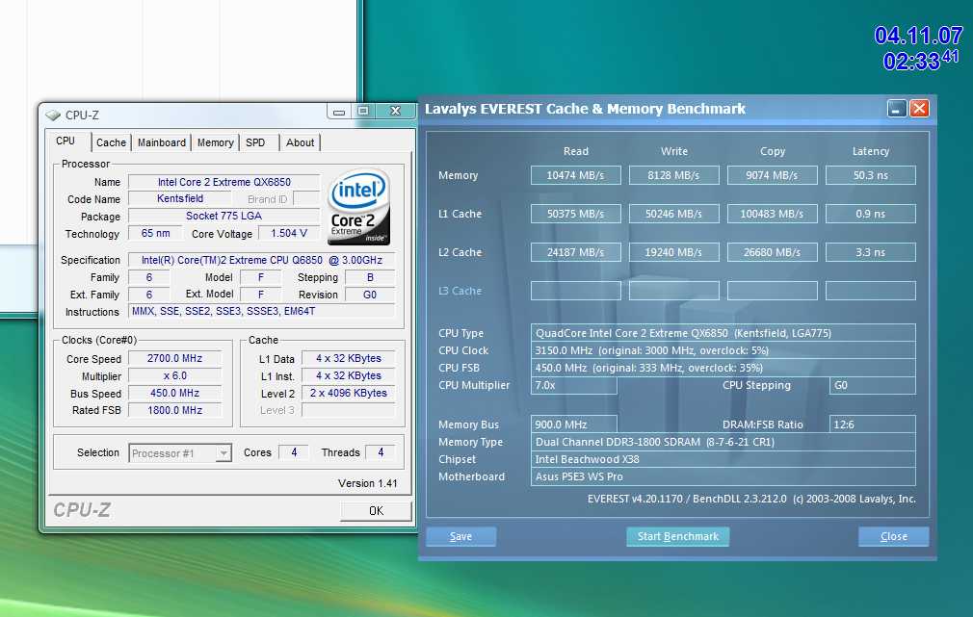This screenshot has width=973, height=617.
Task: Switch to the CPU tab
Action: [66, 141]
